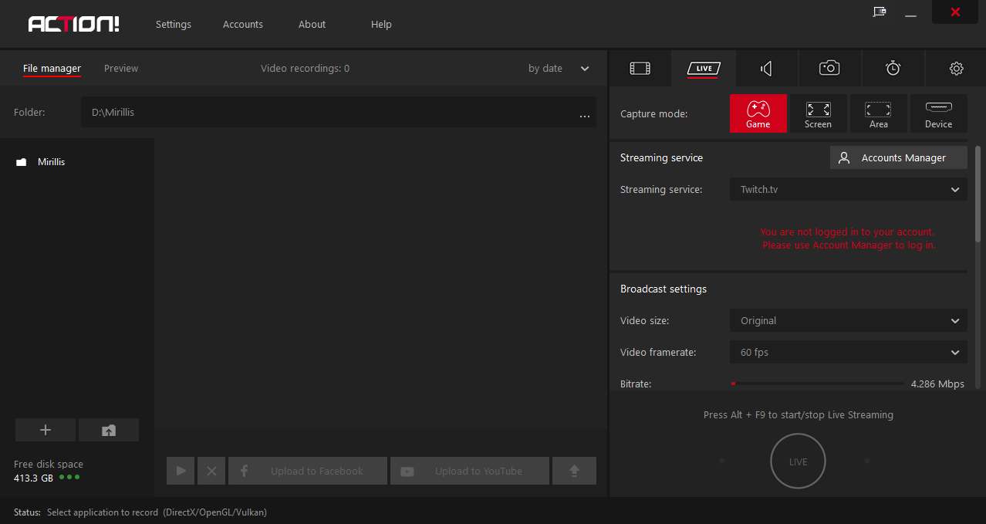Choose Game capture mode

[758, 113]
